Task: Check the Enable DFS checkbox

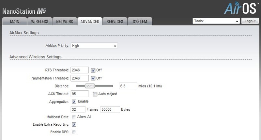Action: click(74, 132)
